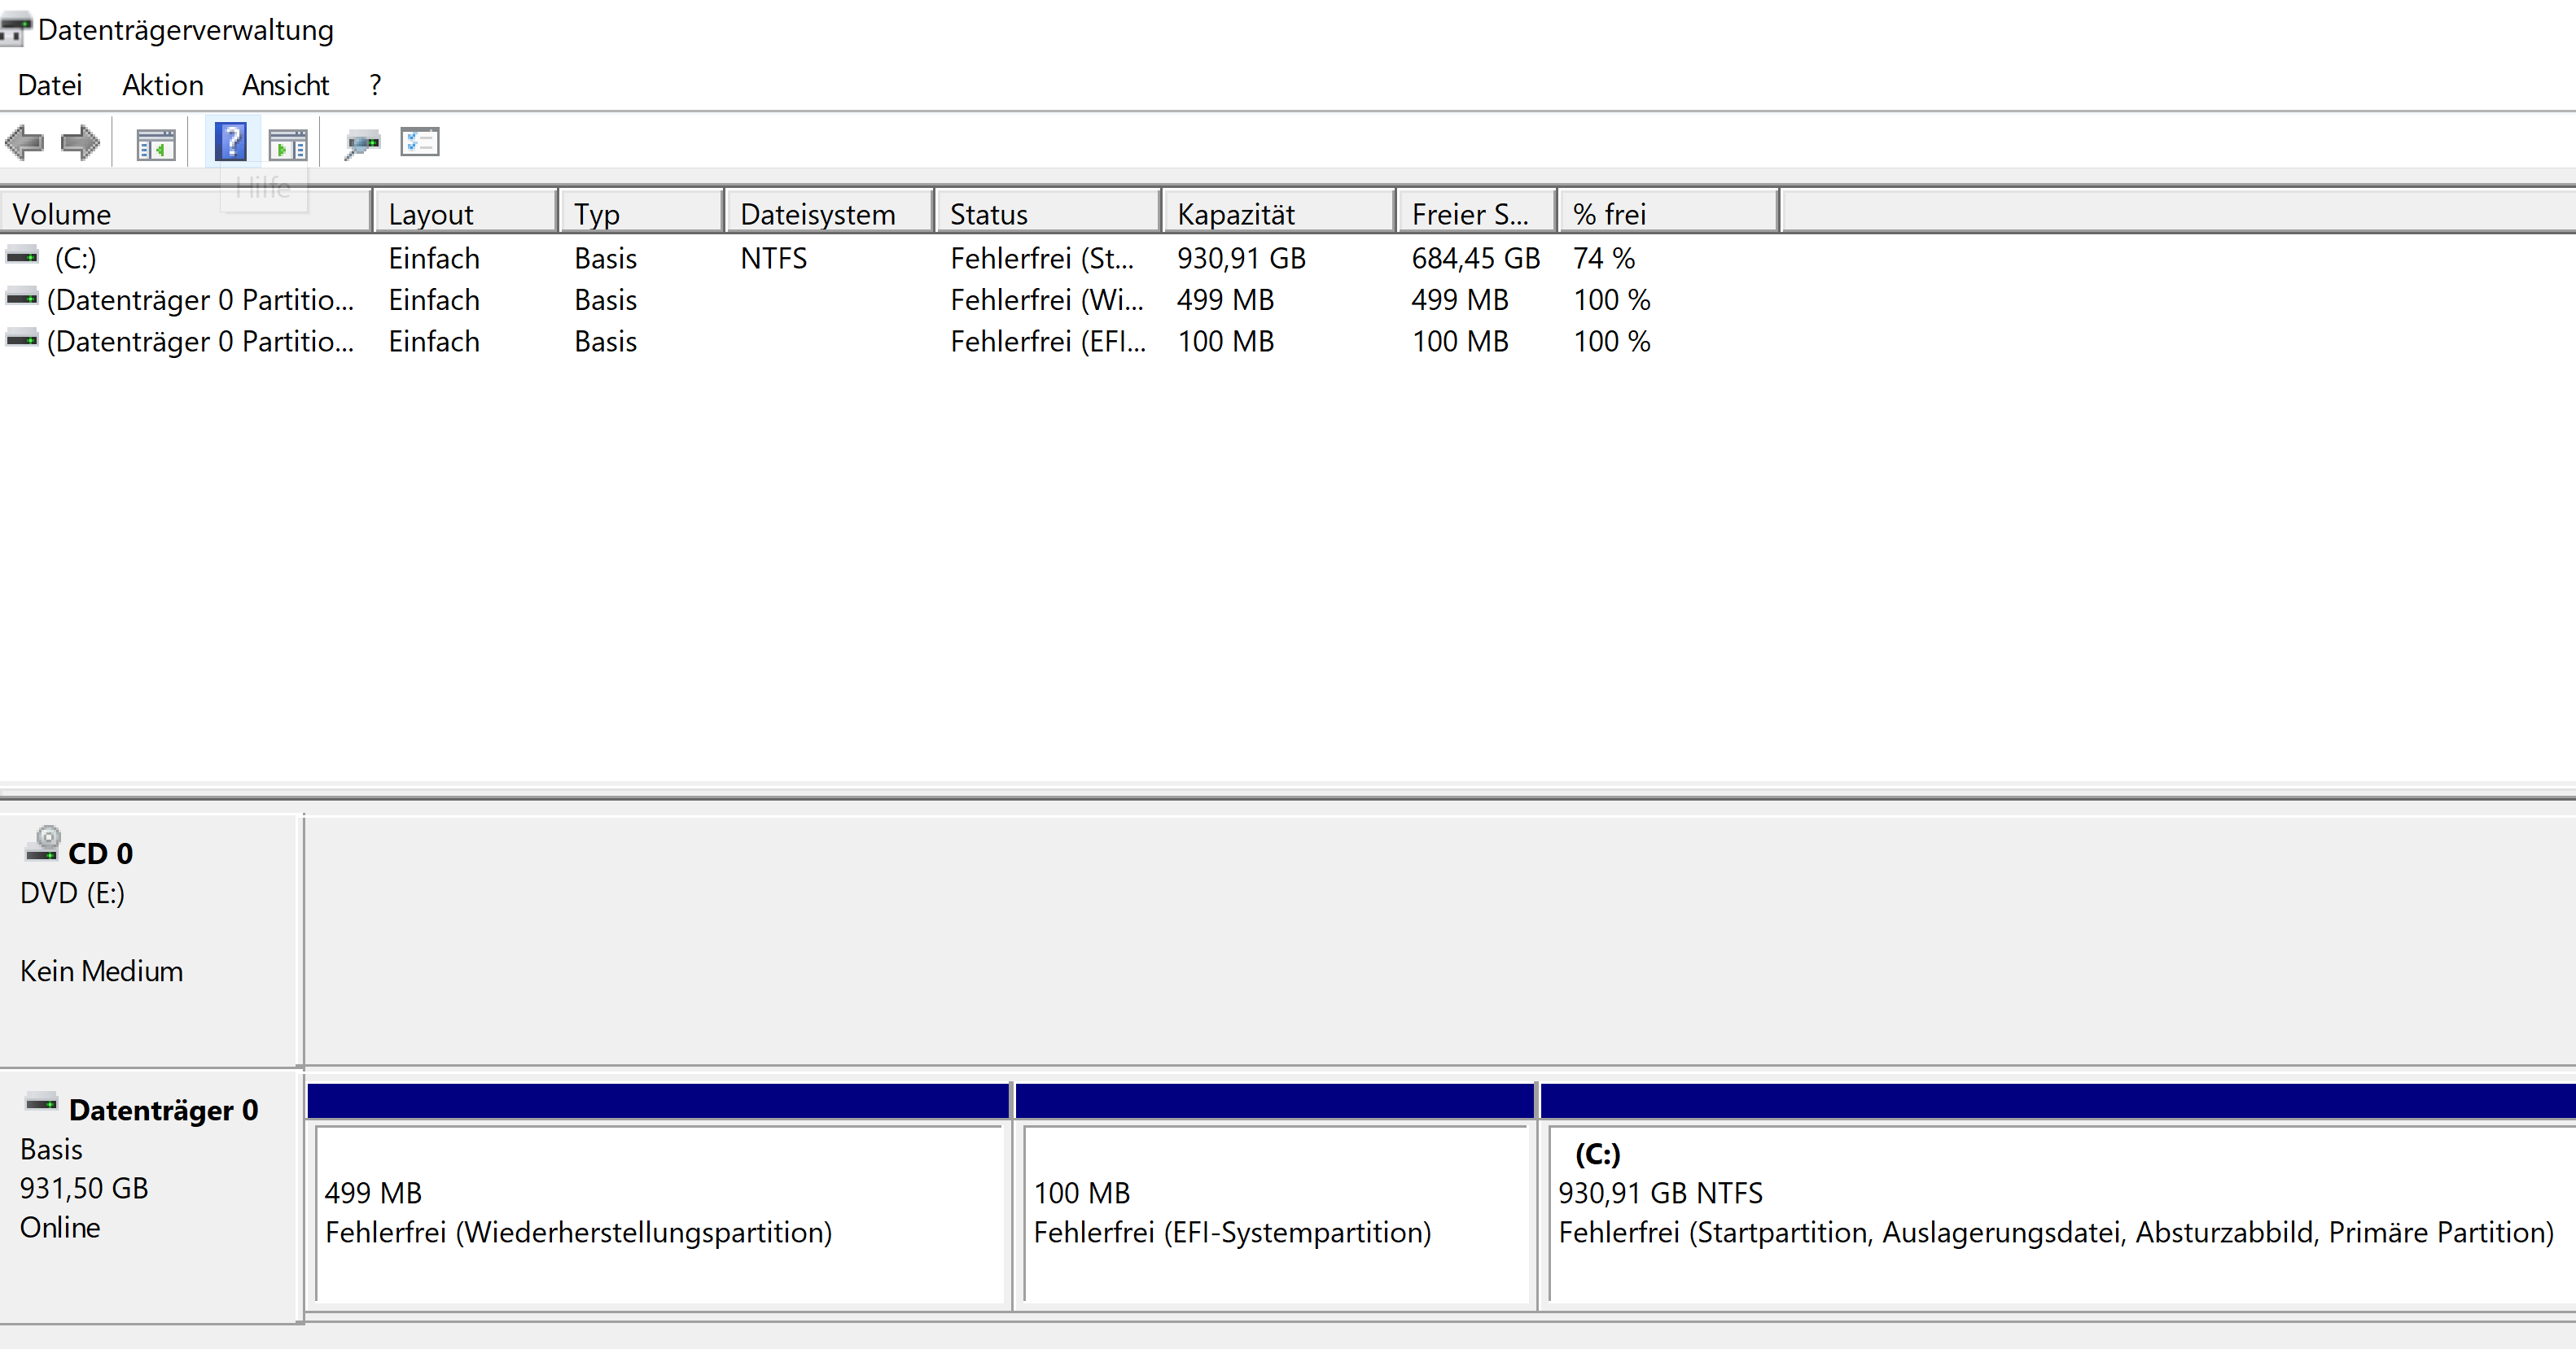This screenshot has height=1349, width=2576.
Task: Click the rescan disks toolbar icon
Action: pos(362,145)
